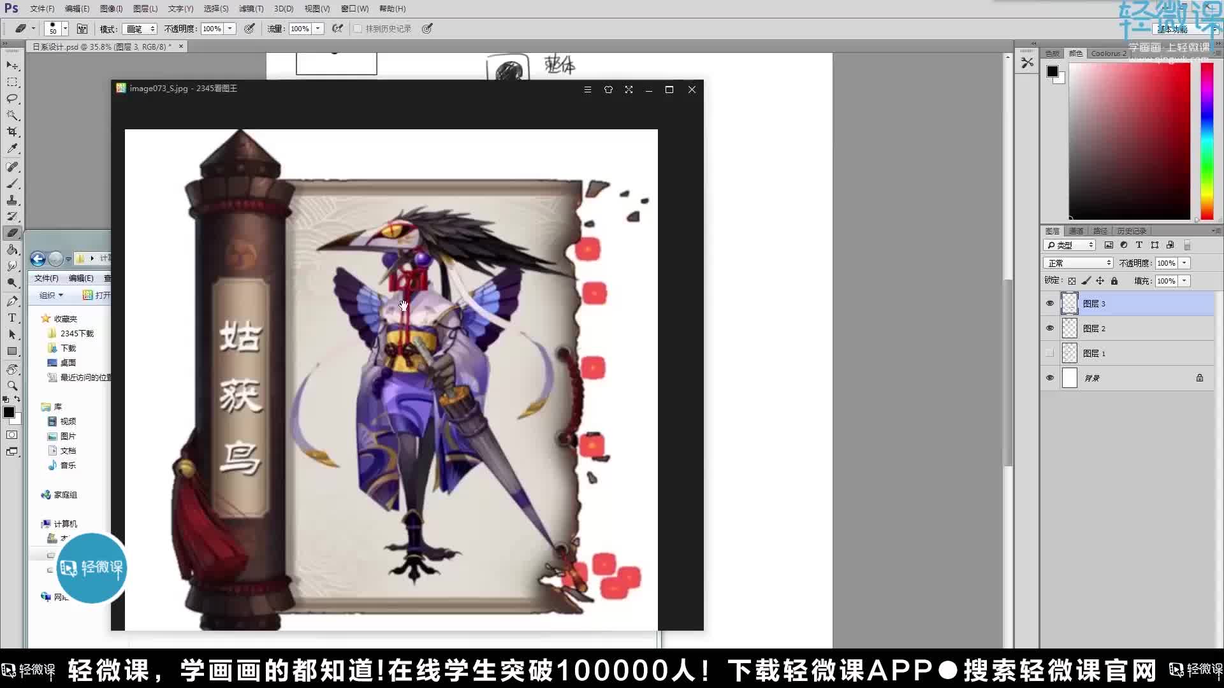Select the Crop tool
The image size is (1224, 688).
[12, 132]
